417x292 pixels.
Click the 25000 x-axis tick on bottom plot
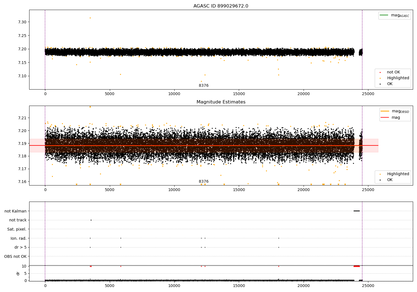(368, 285)
